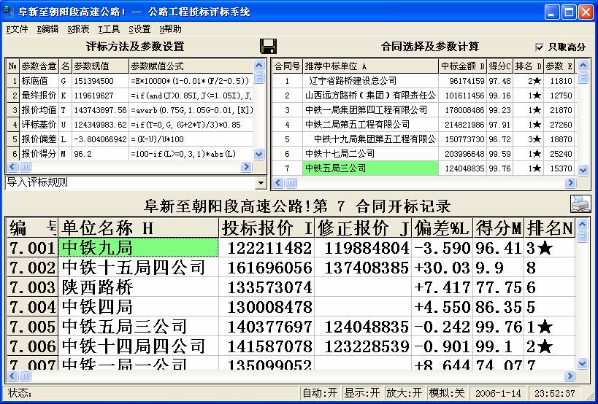Image resolution: width=598 pixels, height=404 pixels.
Task: Click scroll-up arrow of parameter table
Action: click(258, 65)
